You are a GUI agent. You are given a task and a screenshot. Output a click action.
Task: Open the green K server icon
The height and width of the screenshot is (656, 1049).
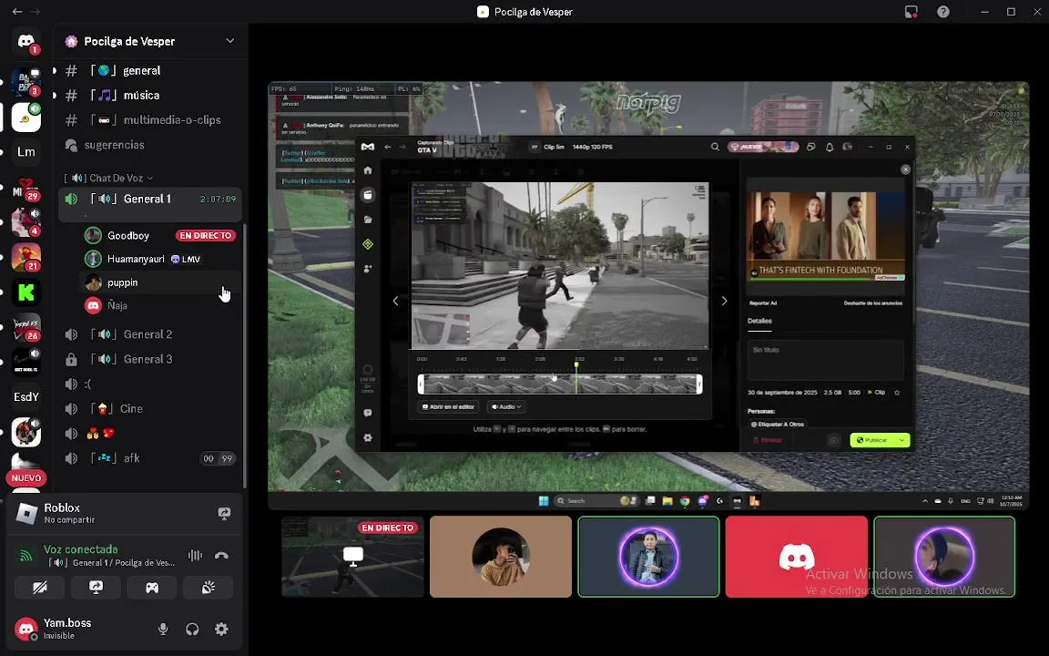click(26, 292)
